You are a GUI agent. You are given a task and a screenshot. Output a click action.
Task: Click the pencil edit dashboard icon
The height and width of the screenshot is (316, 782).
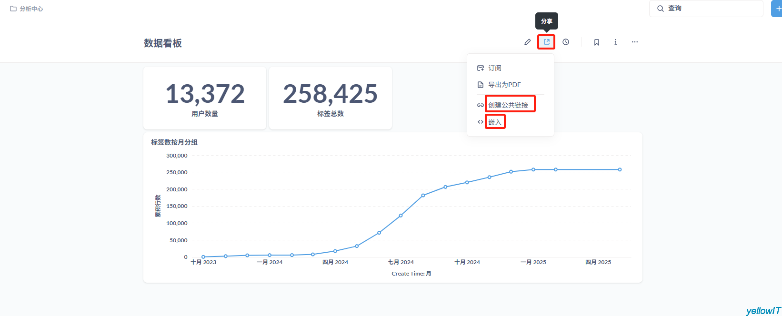[527, 42]
